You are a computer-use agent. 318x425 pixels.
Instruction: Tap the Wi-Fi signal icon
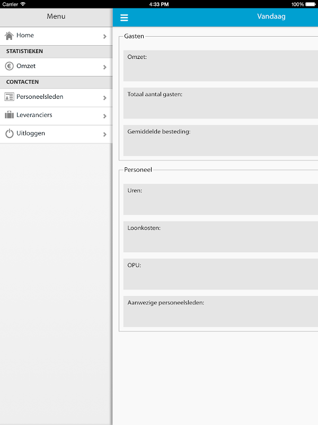[x=23, y=4]
